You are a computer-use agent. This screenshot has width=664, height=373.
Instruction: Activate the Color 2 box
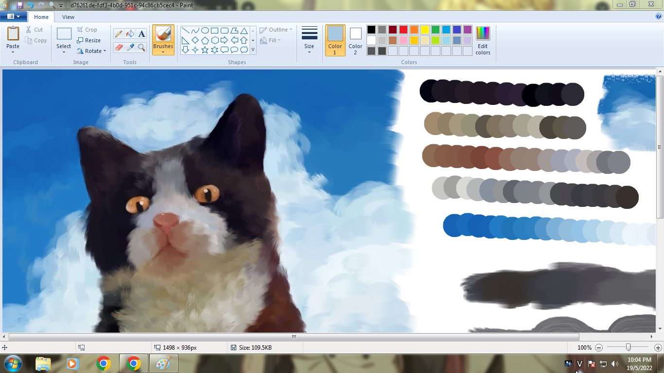coord(355,40)
